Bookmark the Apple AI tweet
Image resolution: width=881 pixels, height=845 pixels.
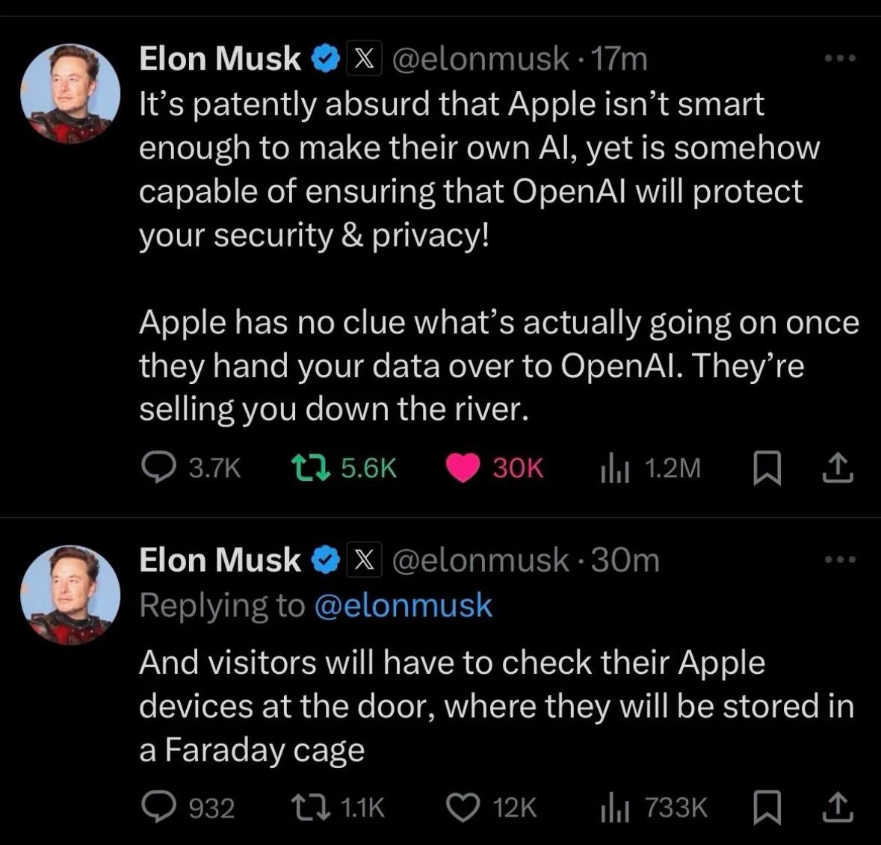tap(764, 468)
